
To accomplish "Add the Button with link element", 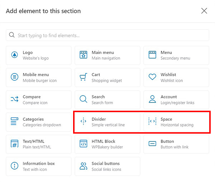I will pos(176,144).
